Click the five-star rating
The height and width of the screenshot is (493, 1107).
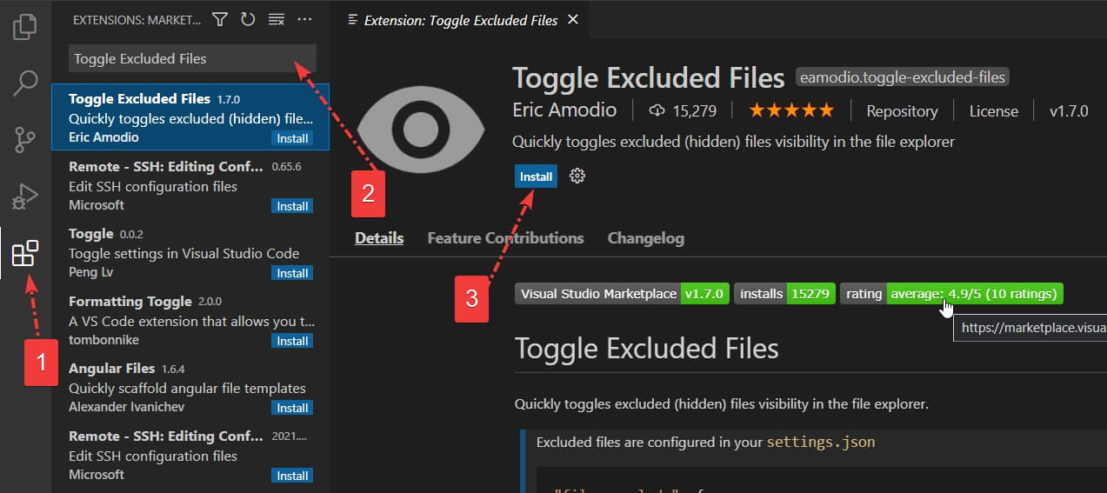[791, 110]
